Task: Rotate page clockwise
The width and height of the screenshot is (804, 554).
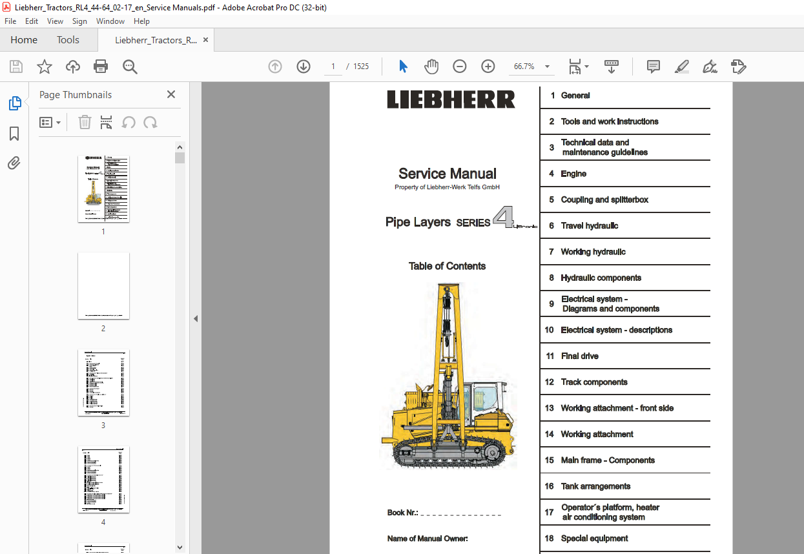Action: pos(150,122)
